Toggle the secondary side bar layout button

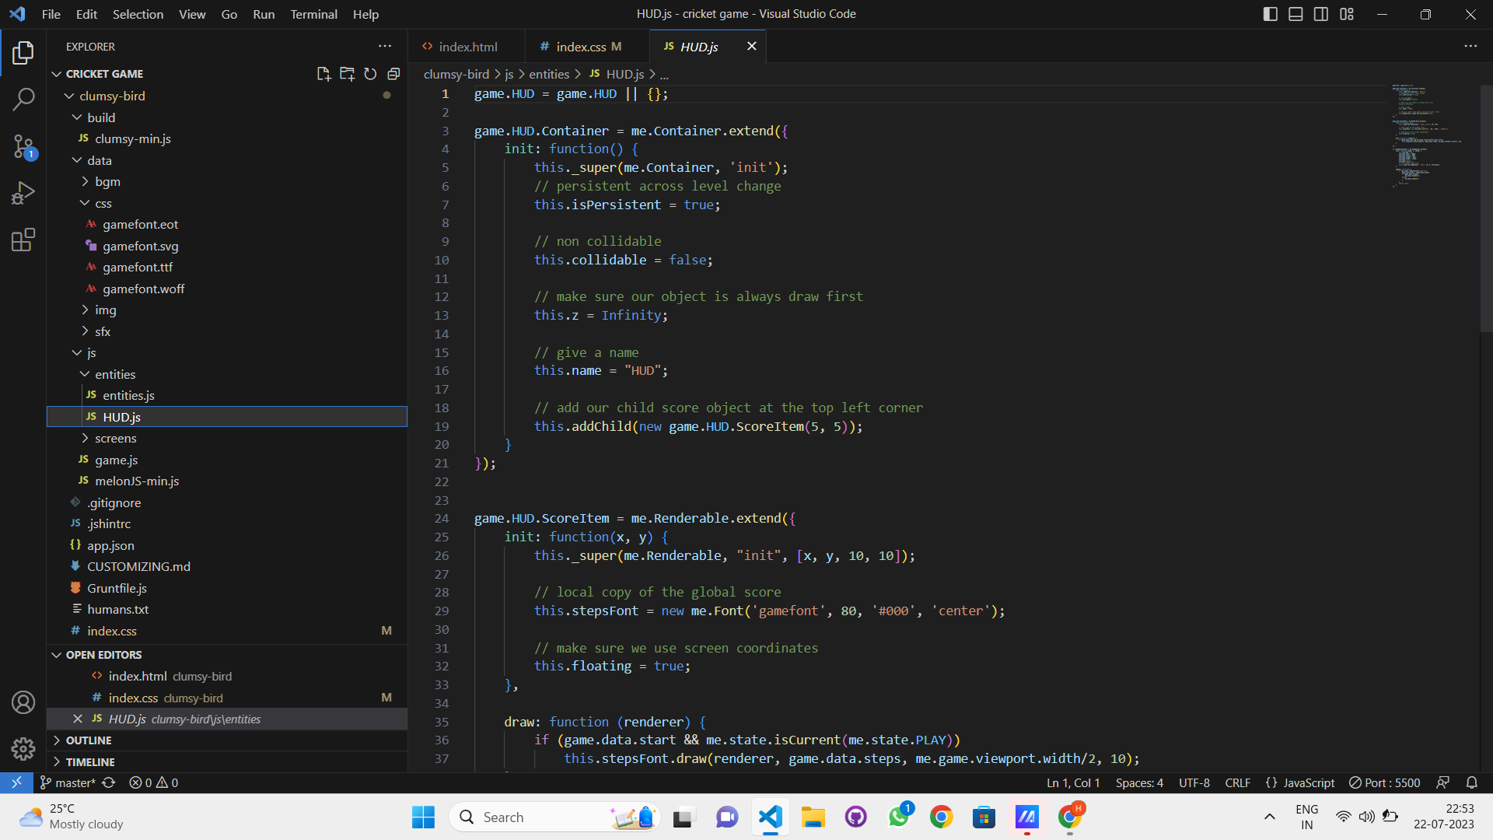(x=1321, y=14)
